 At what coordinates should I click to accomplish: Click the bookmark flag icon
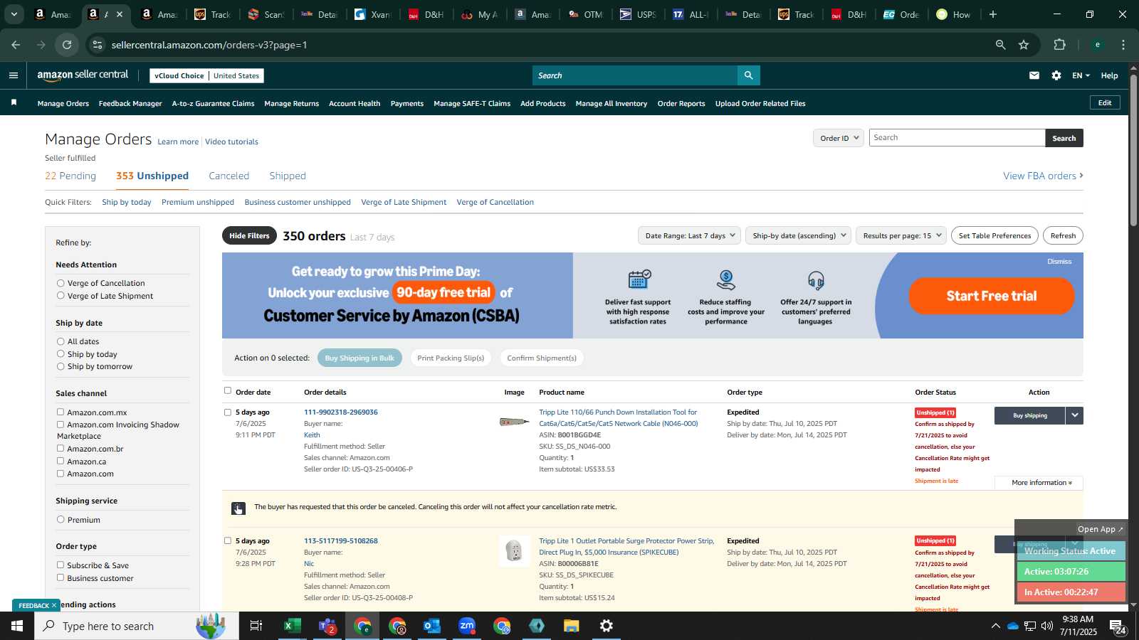pyautogui.click(x=14, y=103)
